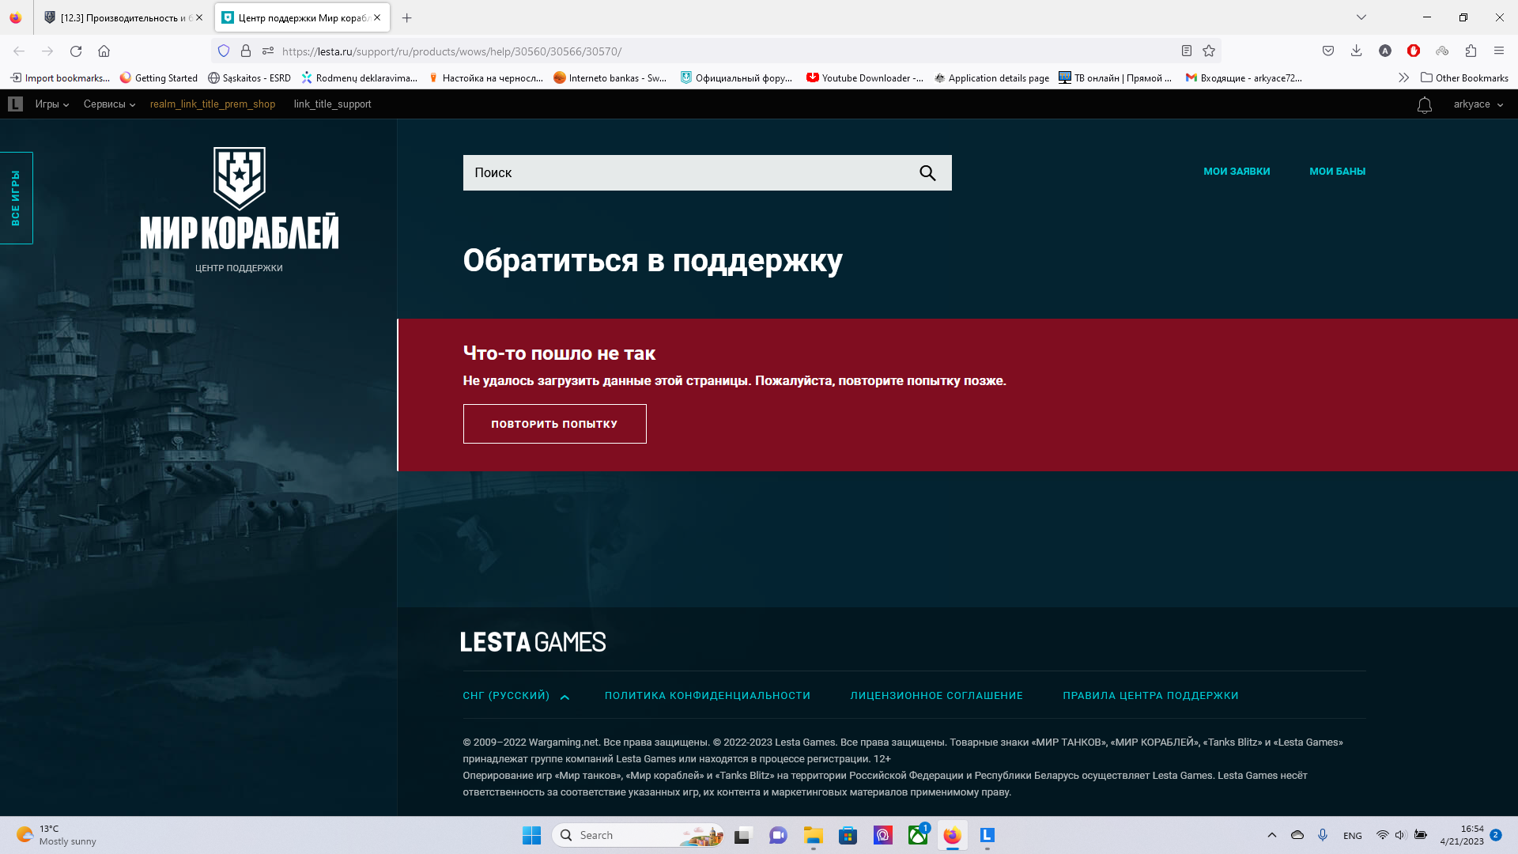Open the arkyace account dropdown
Image resolution: width=1518 pixels, height=854 pixels.
pyautogui.click(x=1478, y=104)
